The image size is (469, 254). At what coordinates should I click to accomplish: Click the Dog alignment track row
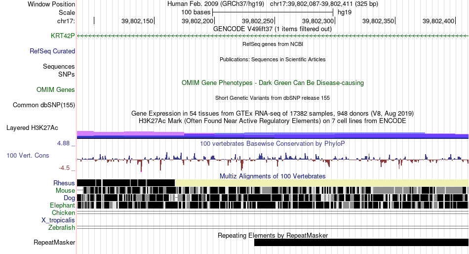[273, 198]
